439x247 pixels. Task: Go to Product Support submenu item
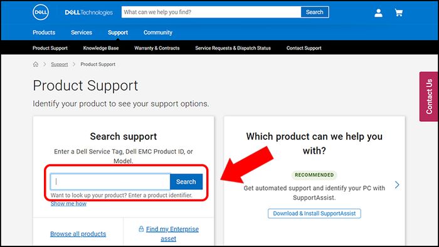point(50,48)
